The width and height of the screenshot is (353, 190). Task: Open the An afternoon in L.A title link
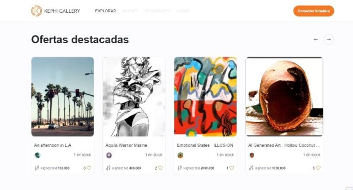[x=53, y=145]
